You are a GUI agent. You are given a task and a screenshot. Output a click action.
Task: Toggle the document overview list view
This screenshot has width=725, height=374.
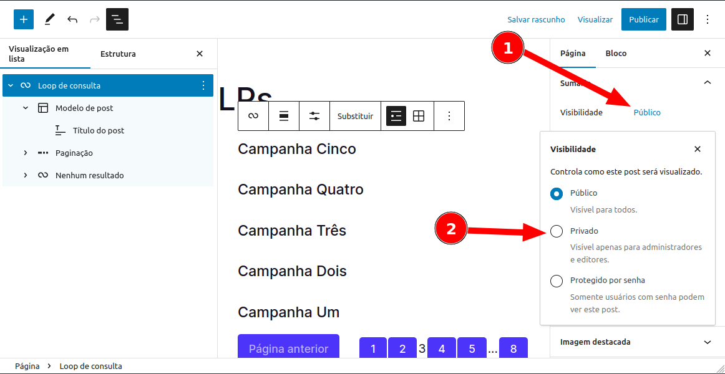click(117, 19)
